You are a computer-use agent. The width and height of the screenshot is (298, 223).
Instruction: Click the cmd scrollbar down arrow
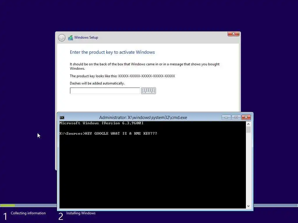point(248,206)
